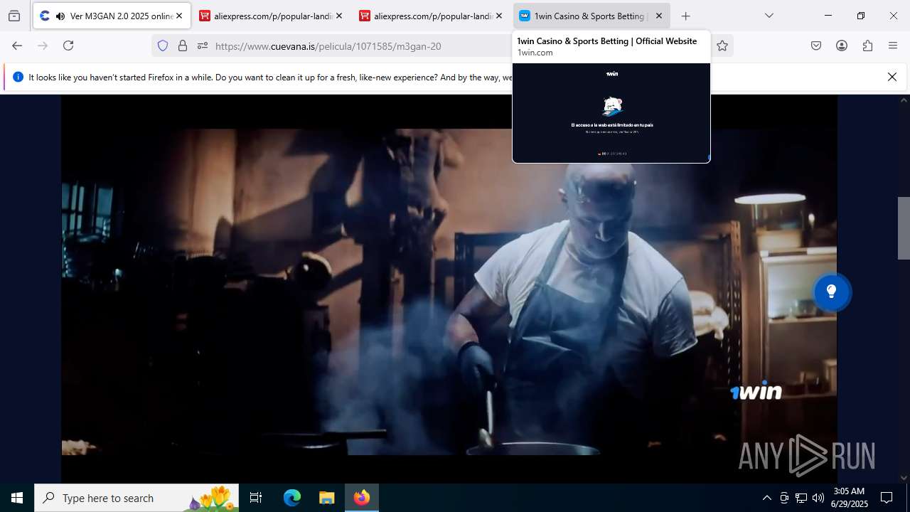Close the first aliexpress tab
Viewport: 910px width, 512px height.
(x=339, y=16)
